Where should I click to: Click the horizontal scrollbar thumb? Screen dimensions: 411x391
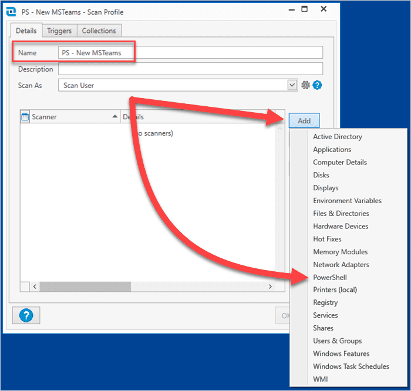pyautogui.click(x=85, y=286)
